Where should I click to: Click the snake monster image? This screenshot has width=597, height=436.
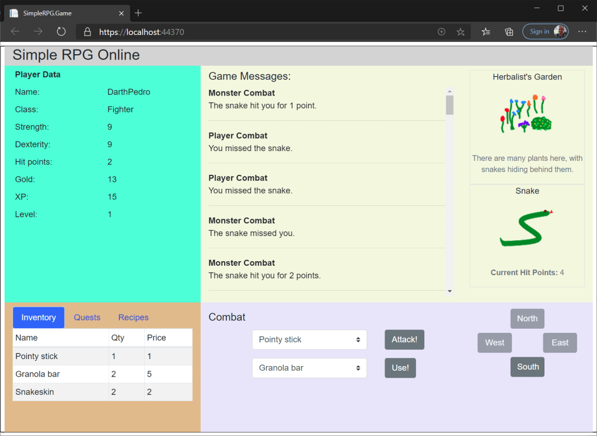526,228
